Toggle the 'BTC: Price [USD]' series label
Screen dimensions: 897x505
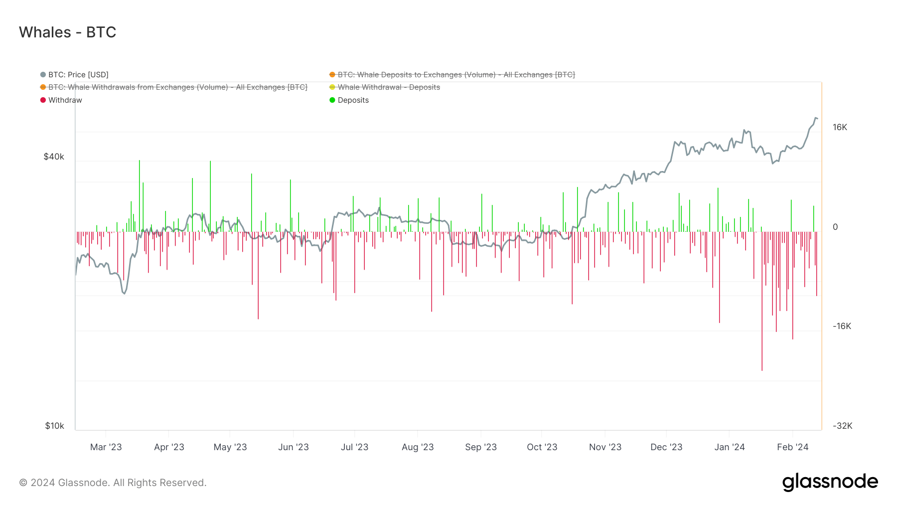(78, 75)
